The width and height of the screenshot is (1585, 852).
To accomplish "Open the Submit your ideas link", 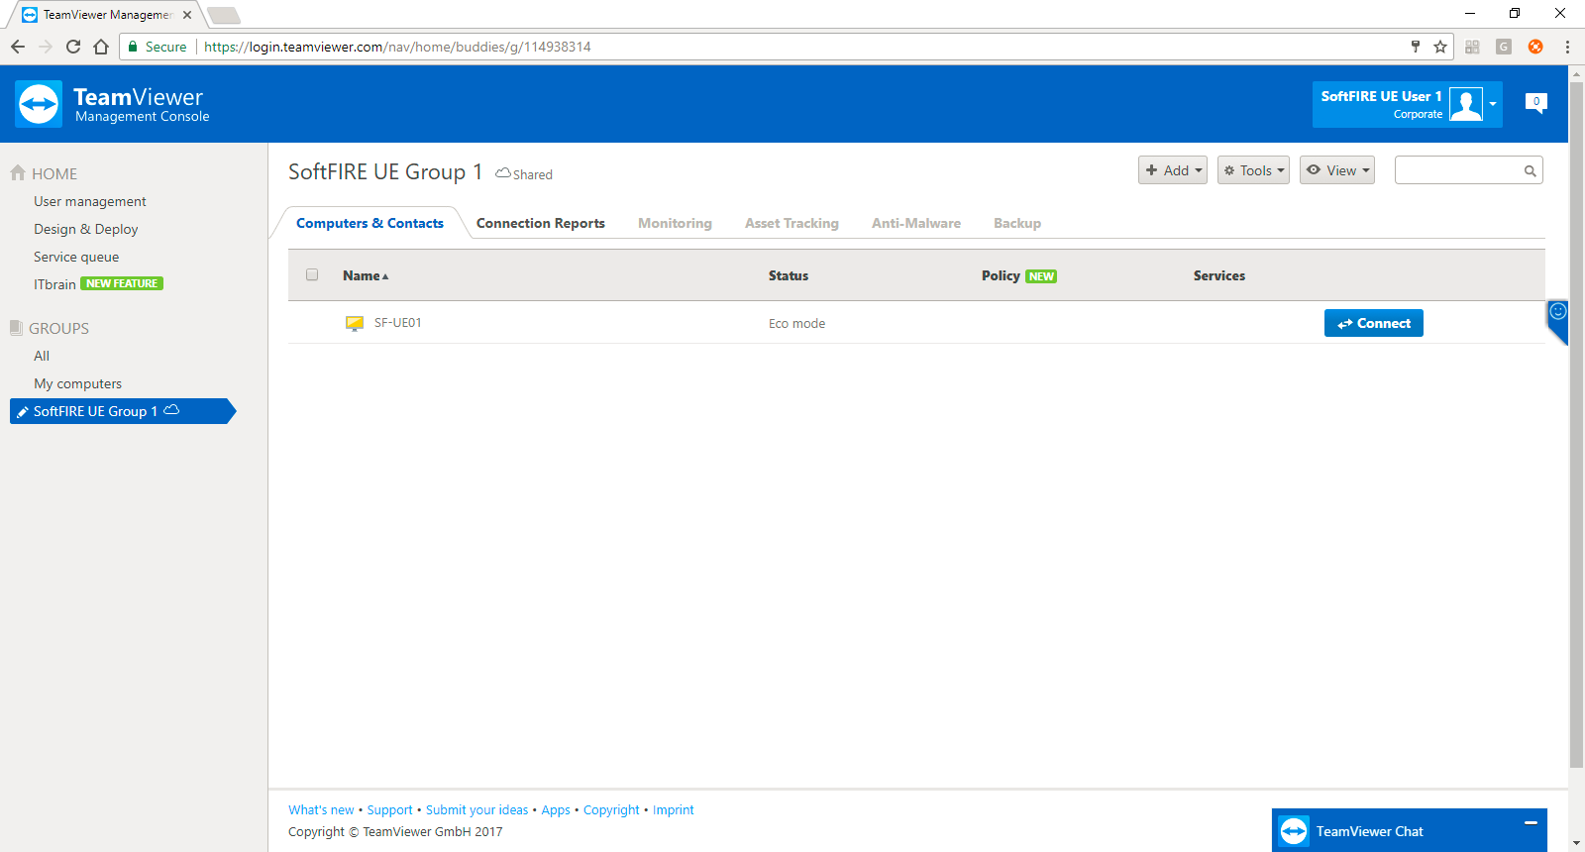I will click(476, 809).
